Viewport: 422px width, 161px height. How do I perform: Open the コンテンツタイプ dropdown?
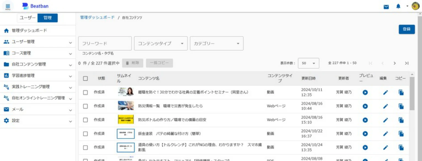(x=161, y=43)
